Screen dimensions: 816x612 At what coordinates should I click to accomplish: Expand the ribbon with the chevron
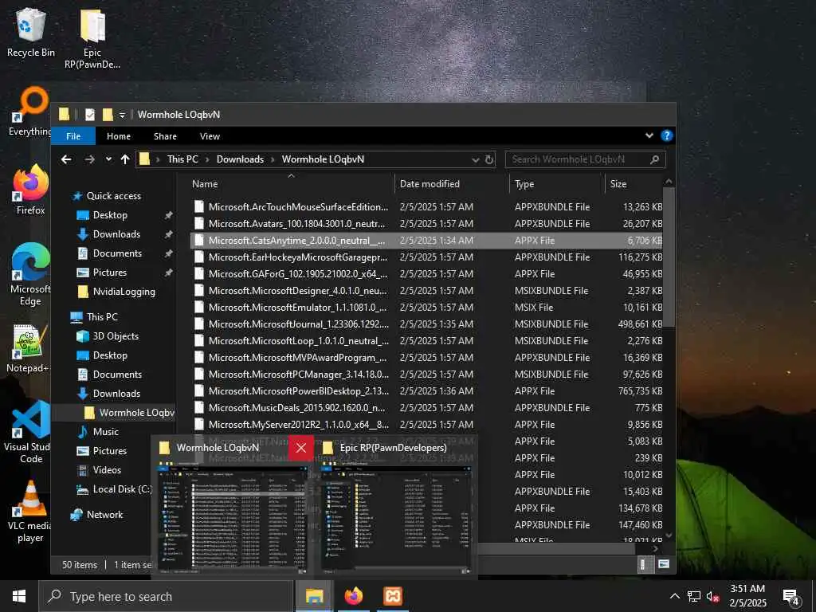point(649,135)
